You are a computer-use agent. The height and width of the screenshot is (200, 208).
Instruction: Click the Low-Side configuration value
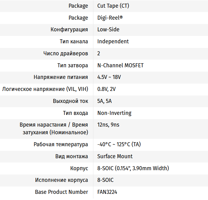[x=108, y=29]
